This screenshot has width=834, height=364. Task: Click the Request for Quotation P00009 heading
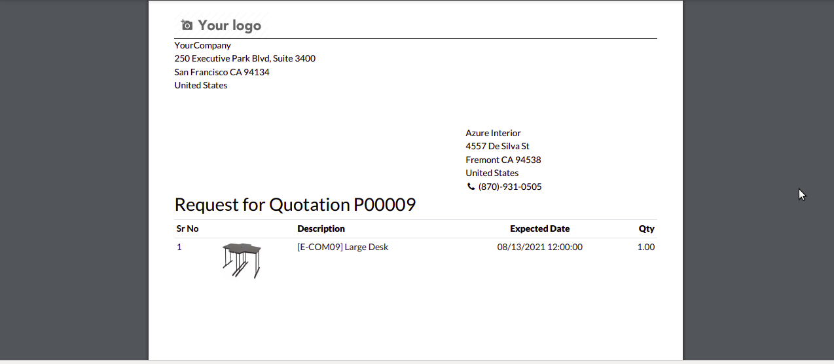[x=295, y=204]
